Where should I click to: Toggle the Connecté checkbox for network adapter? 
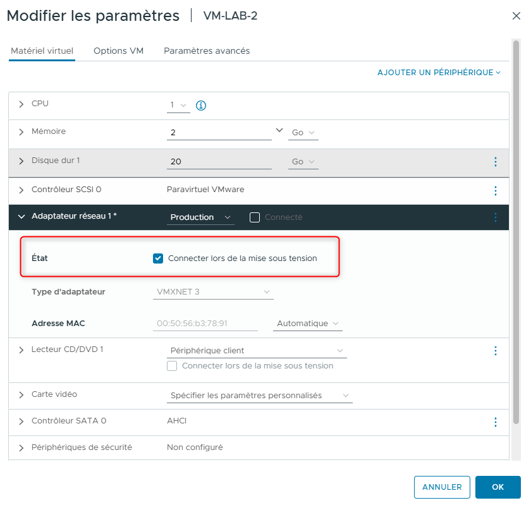point(255,217)
